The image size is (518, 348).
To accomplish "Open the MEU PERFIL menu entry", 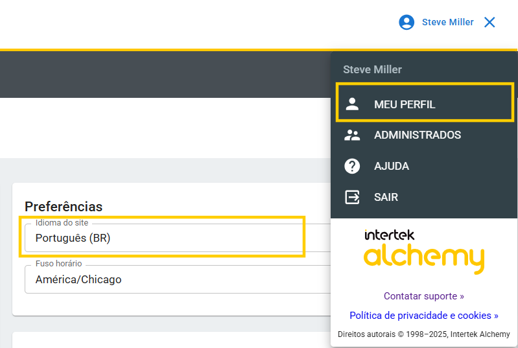I will tap(405, 104).
